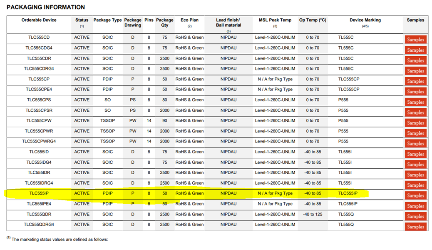Screen dimensions: 432x250
Task: Select the TLC555IDR device name
Action: [39, 172]
